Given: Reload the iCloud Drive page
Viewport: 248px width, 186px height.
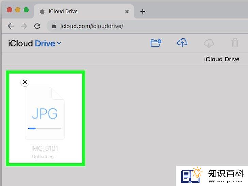Looking at the screenshot, I should click(x=37, y=26).
